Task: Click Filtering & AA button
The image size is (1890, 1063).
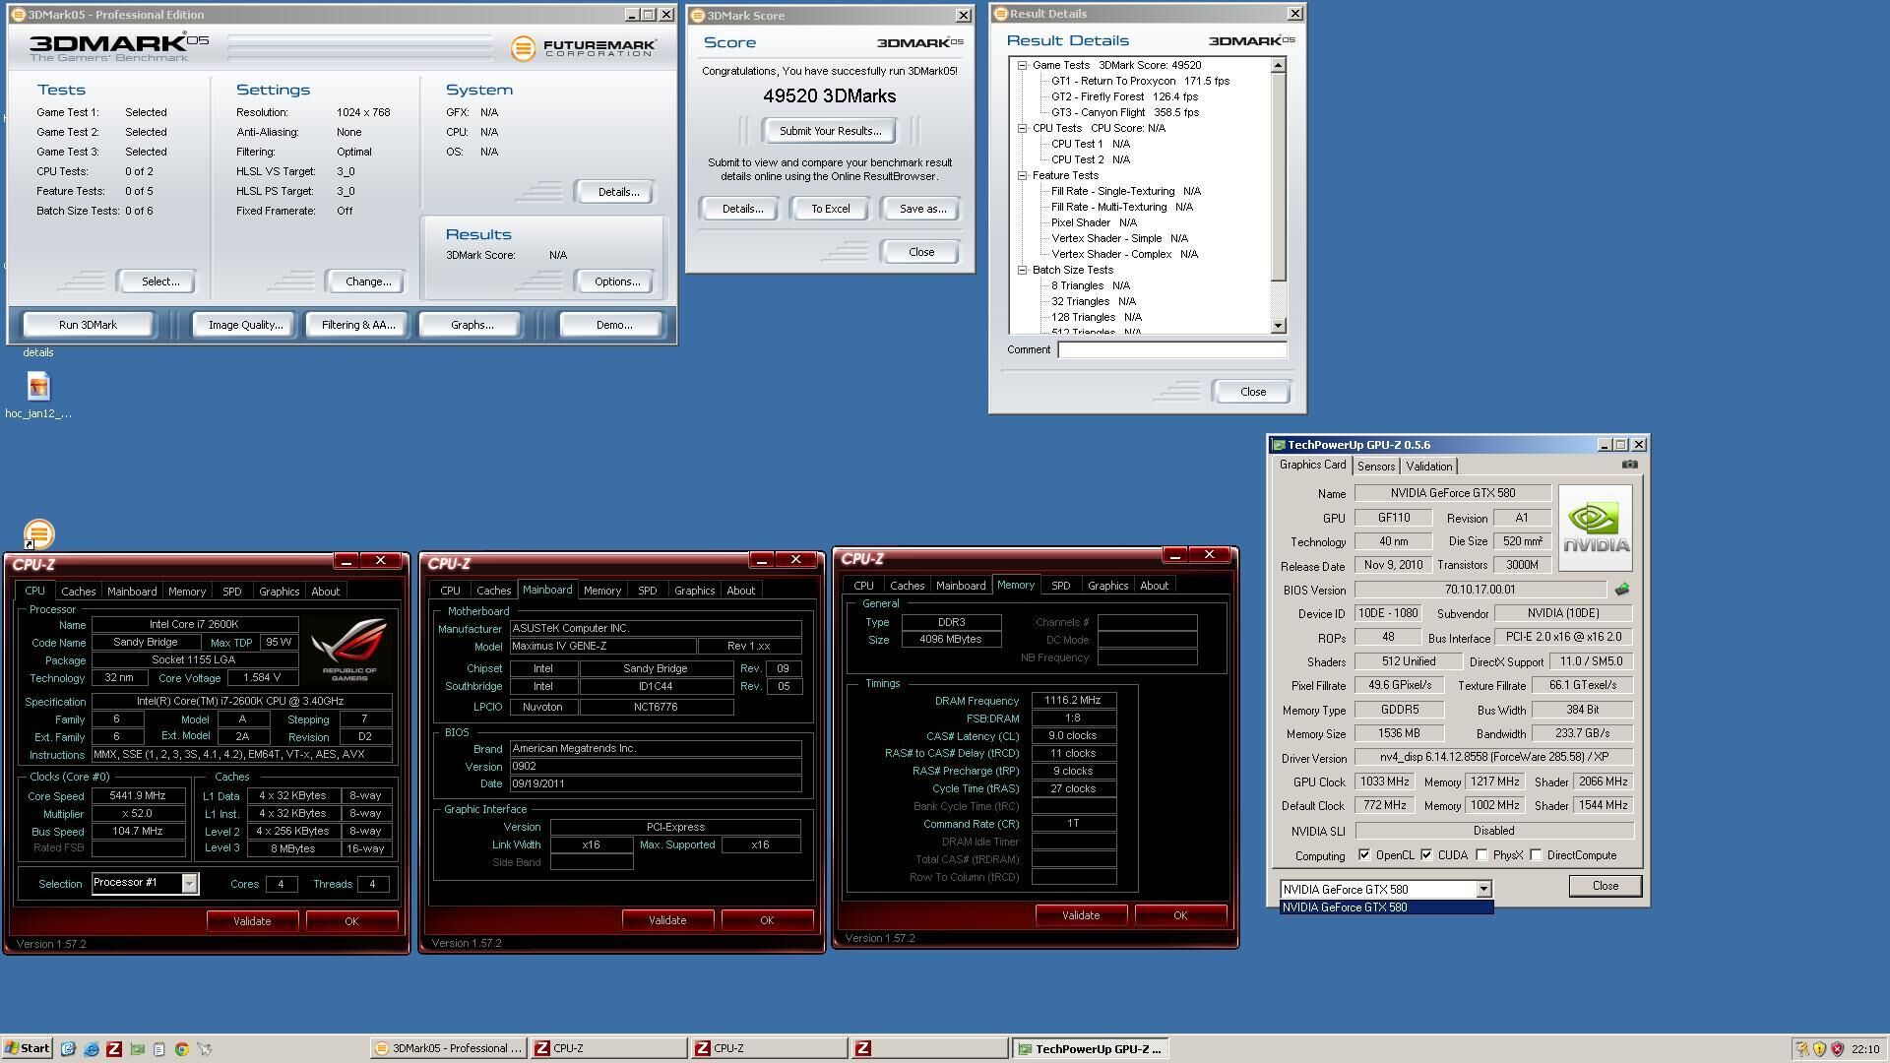Action: [357, 325]
